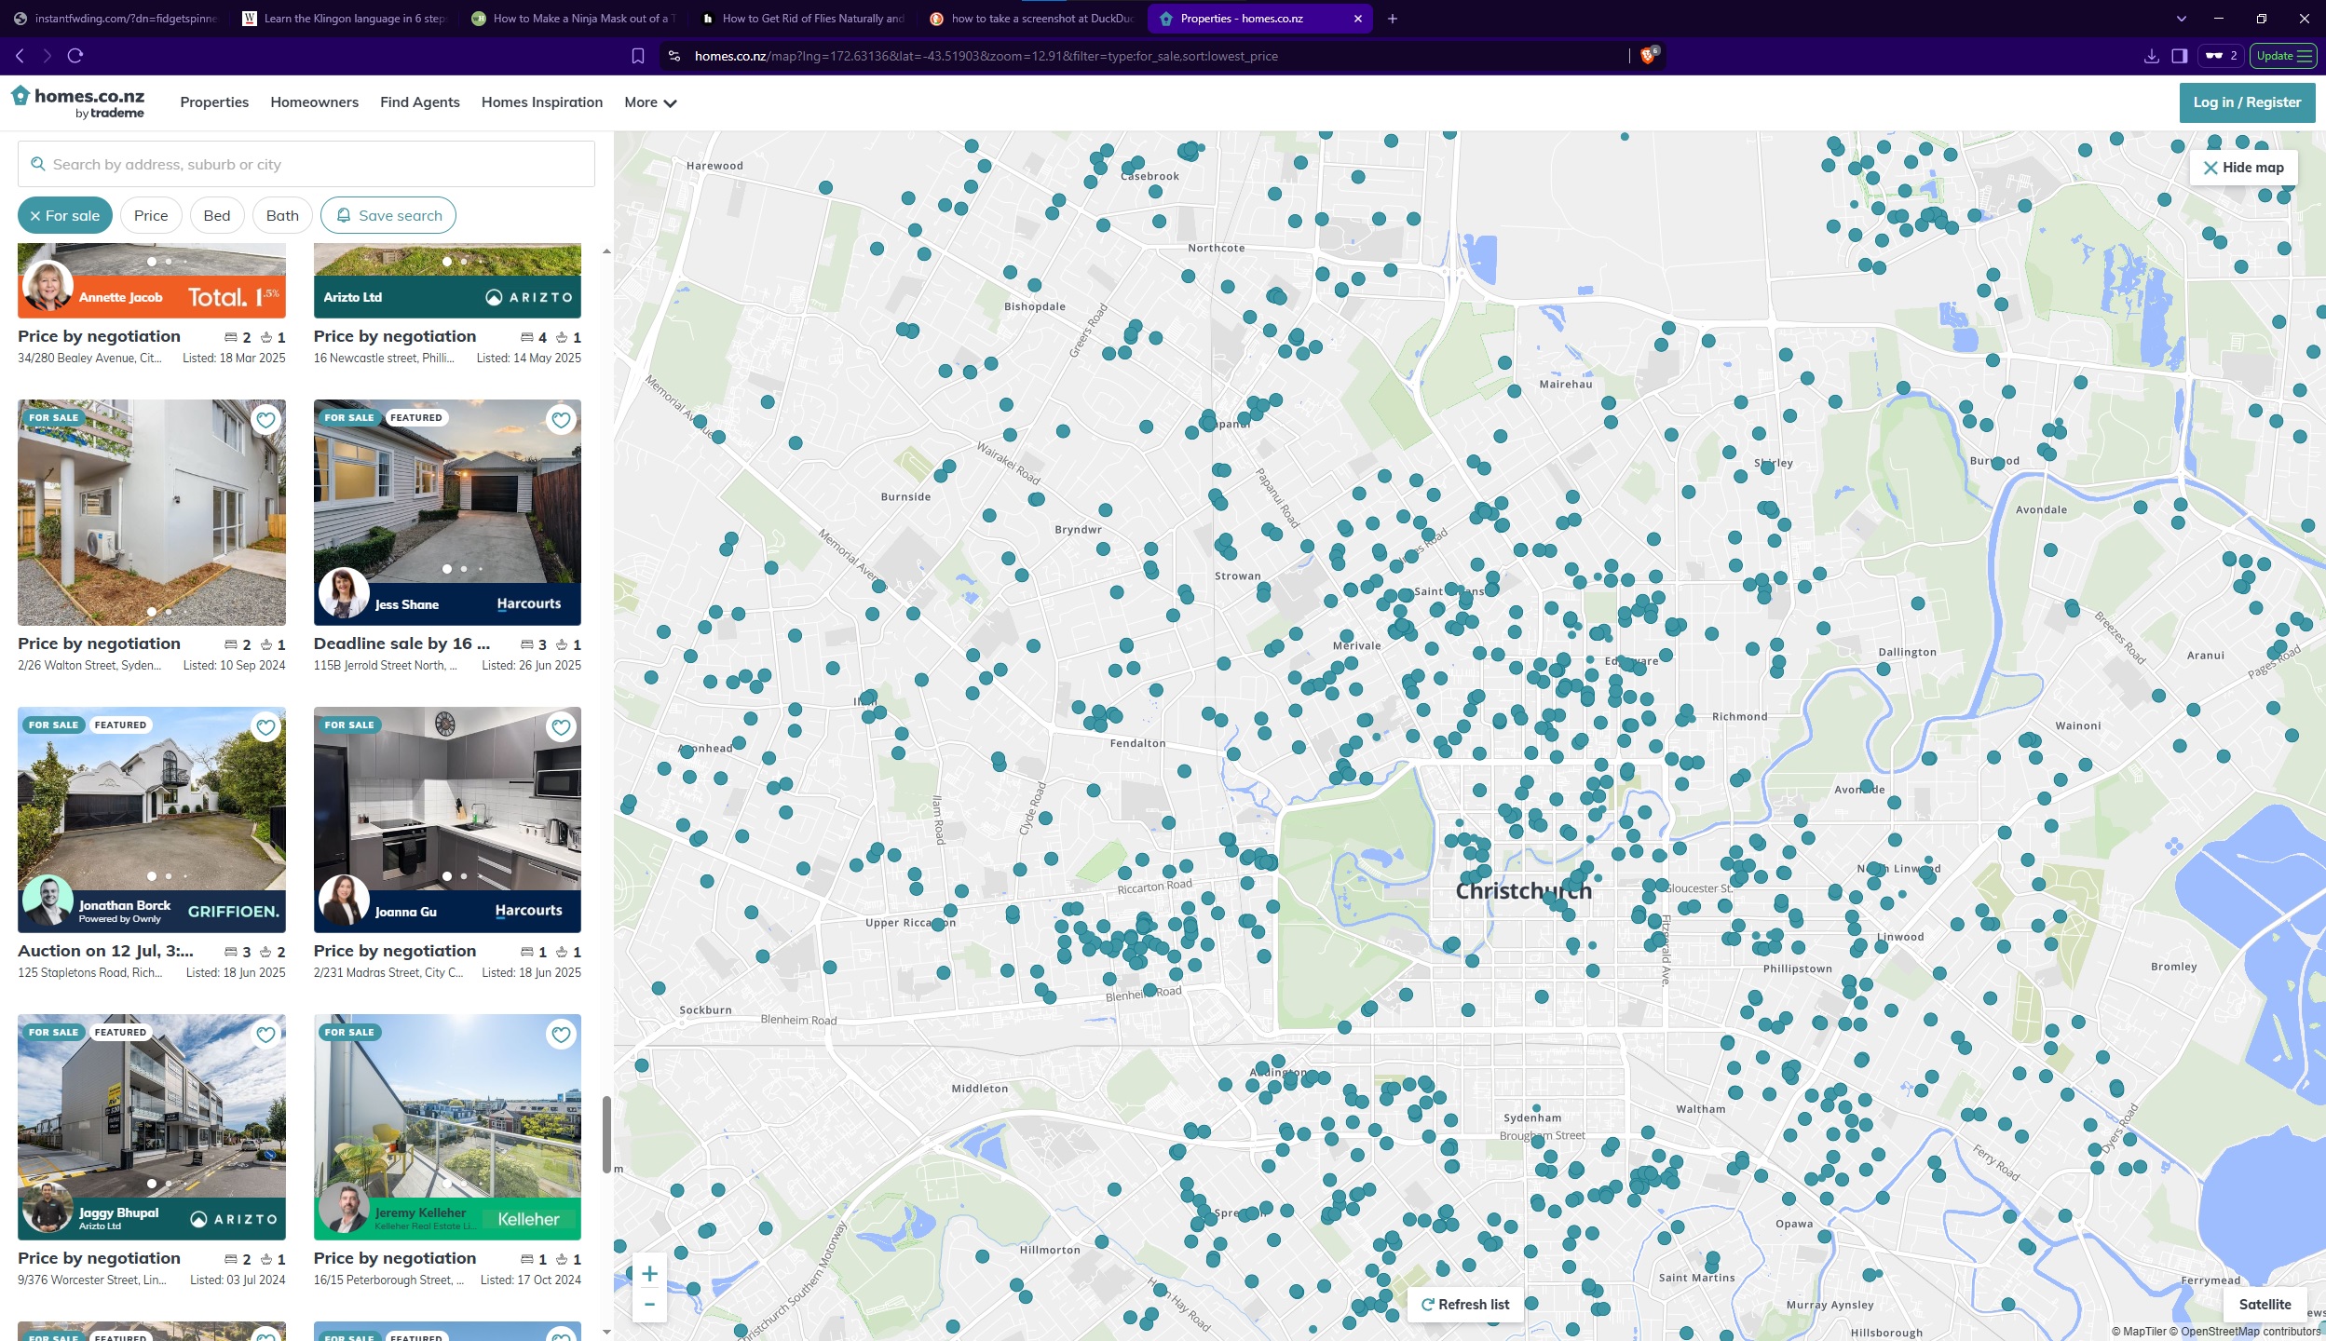This screenshot has height=1341, width=2326.
Task: Click the Deadline sale by 16 listing title
Action: click(401, 643)
